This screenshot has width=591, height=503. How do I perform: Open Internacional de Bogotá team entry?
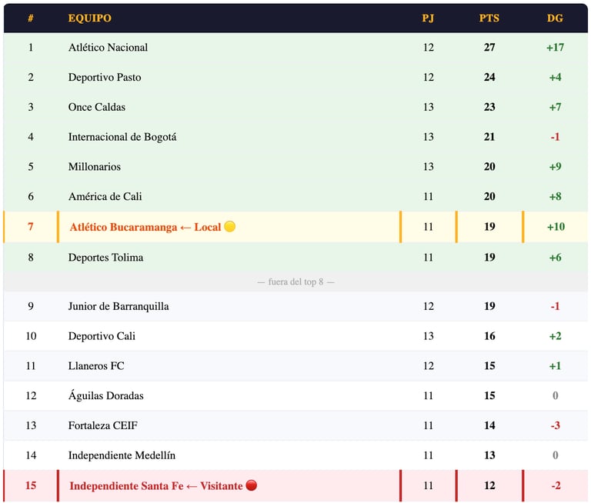[x=122, y=137]
